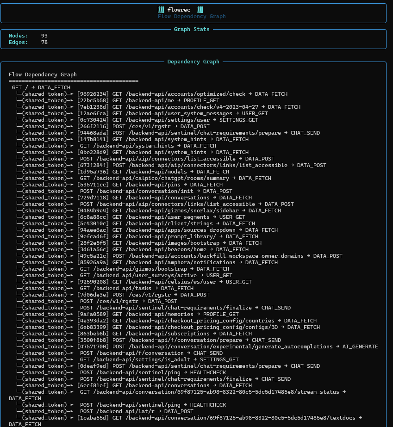Select the 1caba55d conversation textdocs row
Image resolution: width=393 pixels, height=427 pixels.
pyautogui.click(x=186, y=421)
